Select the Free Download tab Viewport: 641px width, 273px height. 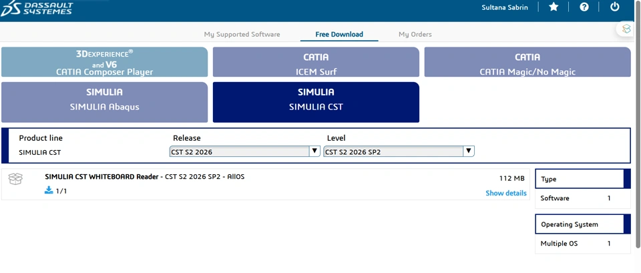pos(339,34)
